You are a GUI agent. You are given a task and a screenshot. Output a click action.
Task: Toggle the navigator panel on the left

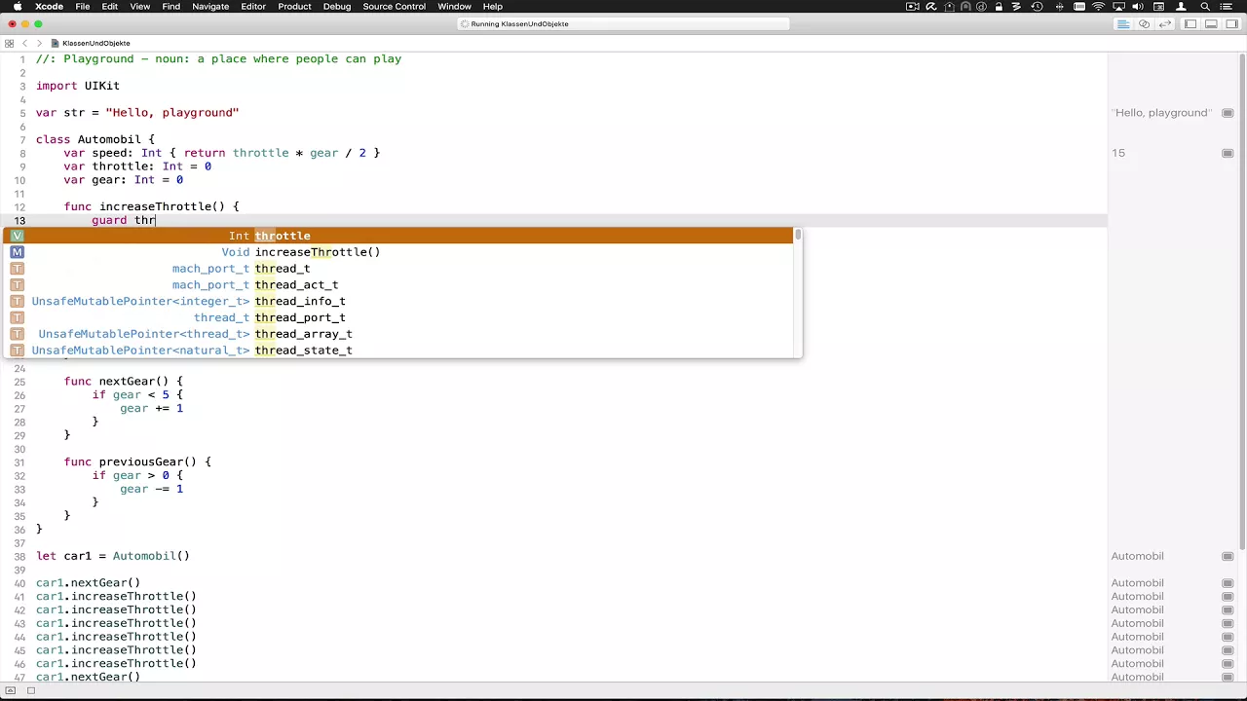[x=1190, y=23]
